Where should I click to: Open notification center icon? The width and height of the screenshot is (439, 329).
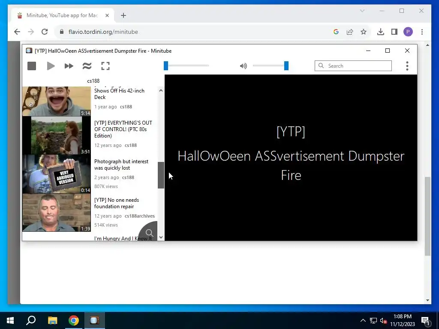coord(425,321)
